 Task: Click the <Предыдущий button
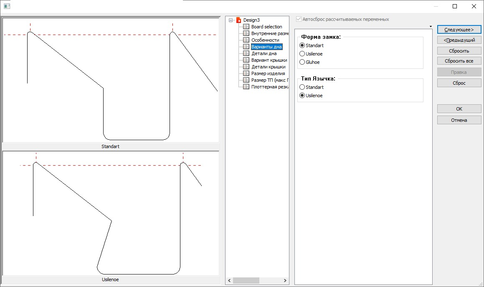click(x=459, y=40)
